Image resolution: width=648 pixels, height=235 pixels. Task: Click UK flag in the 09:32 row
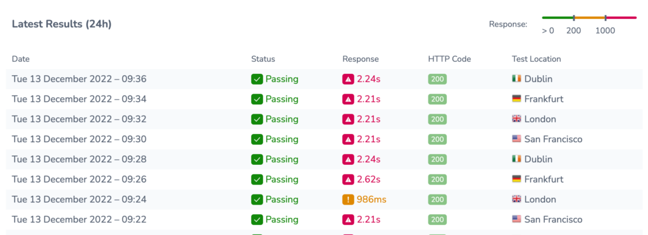pos(516,119)
